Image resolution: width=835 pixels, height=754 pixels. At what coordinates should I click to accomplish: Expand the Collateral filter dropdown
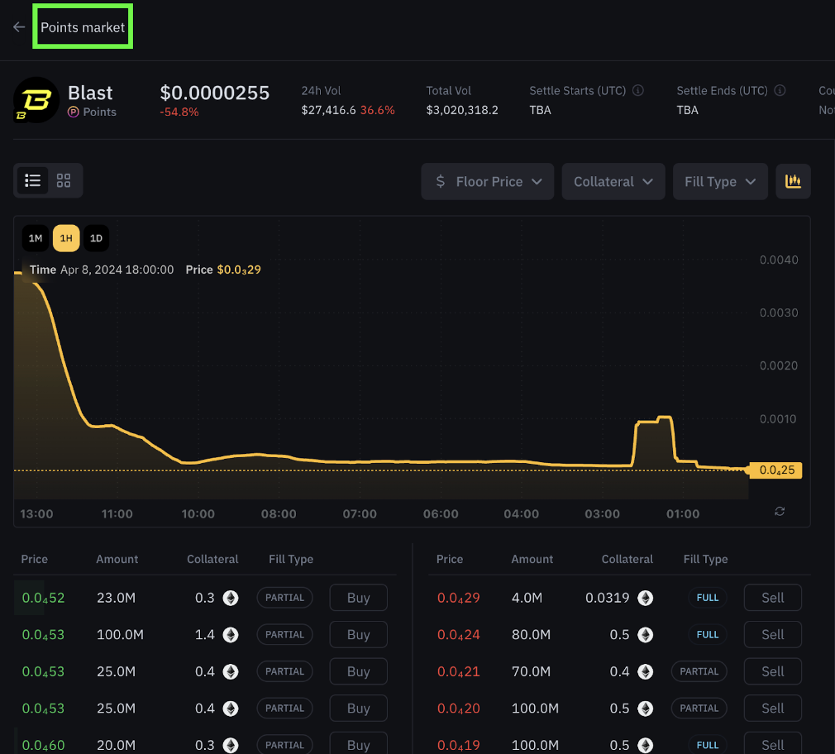613,182
